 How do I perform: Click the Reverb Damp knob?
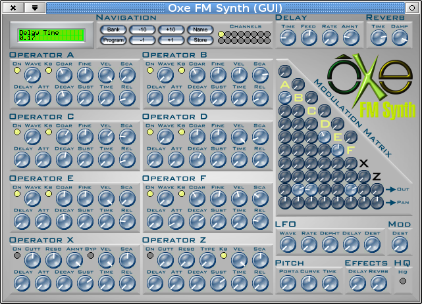(400, 37)
